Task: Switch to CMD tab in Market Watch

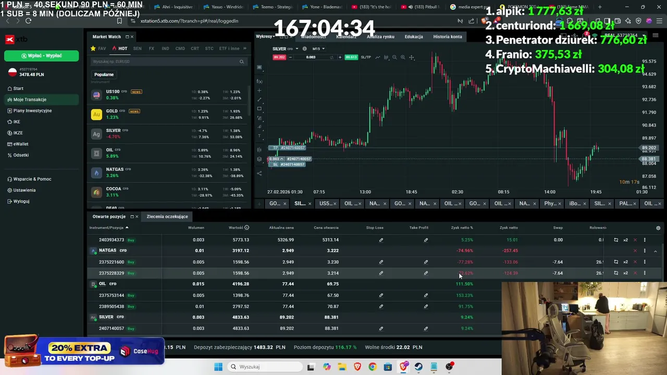Action: click(180, 48)
